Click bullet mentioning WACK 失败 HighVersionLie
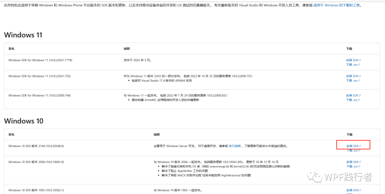This screenshot has width=385, height=194. coord(206,175)
